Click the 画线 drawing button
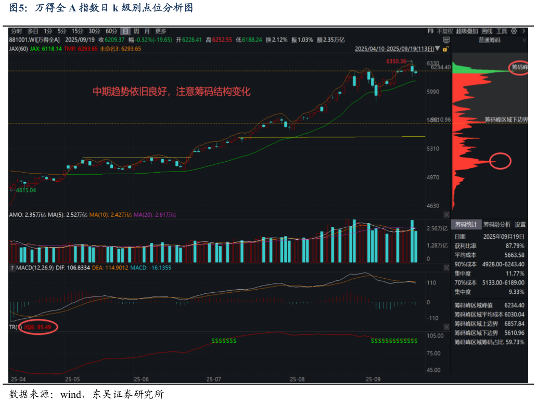Screen dimensions: 537x402 click(487, 31)
